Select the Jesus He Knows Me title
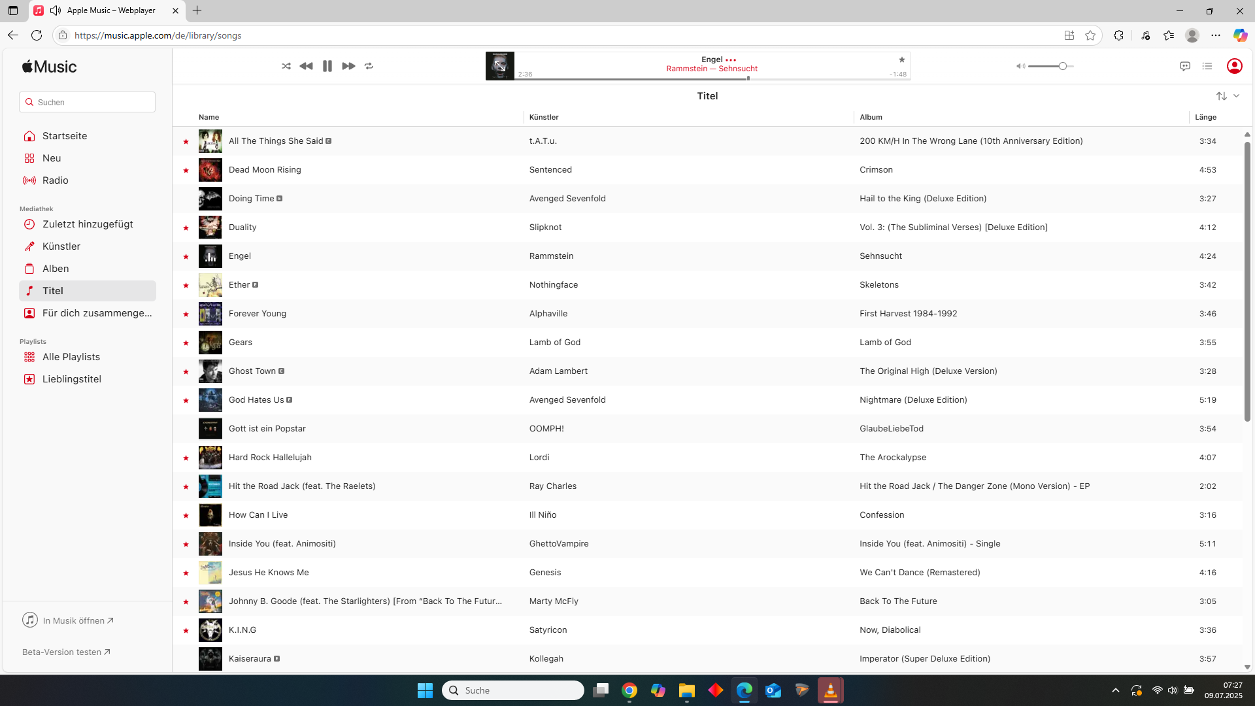 point(269,572)
